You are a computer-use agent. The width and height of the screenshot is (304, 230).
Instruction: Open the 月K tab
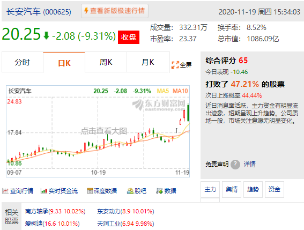coord(148,62)
